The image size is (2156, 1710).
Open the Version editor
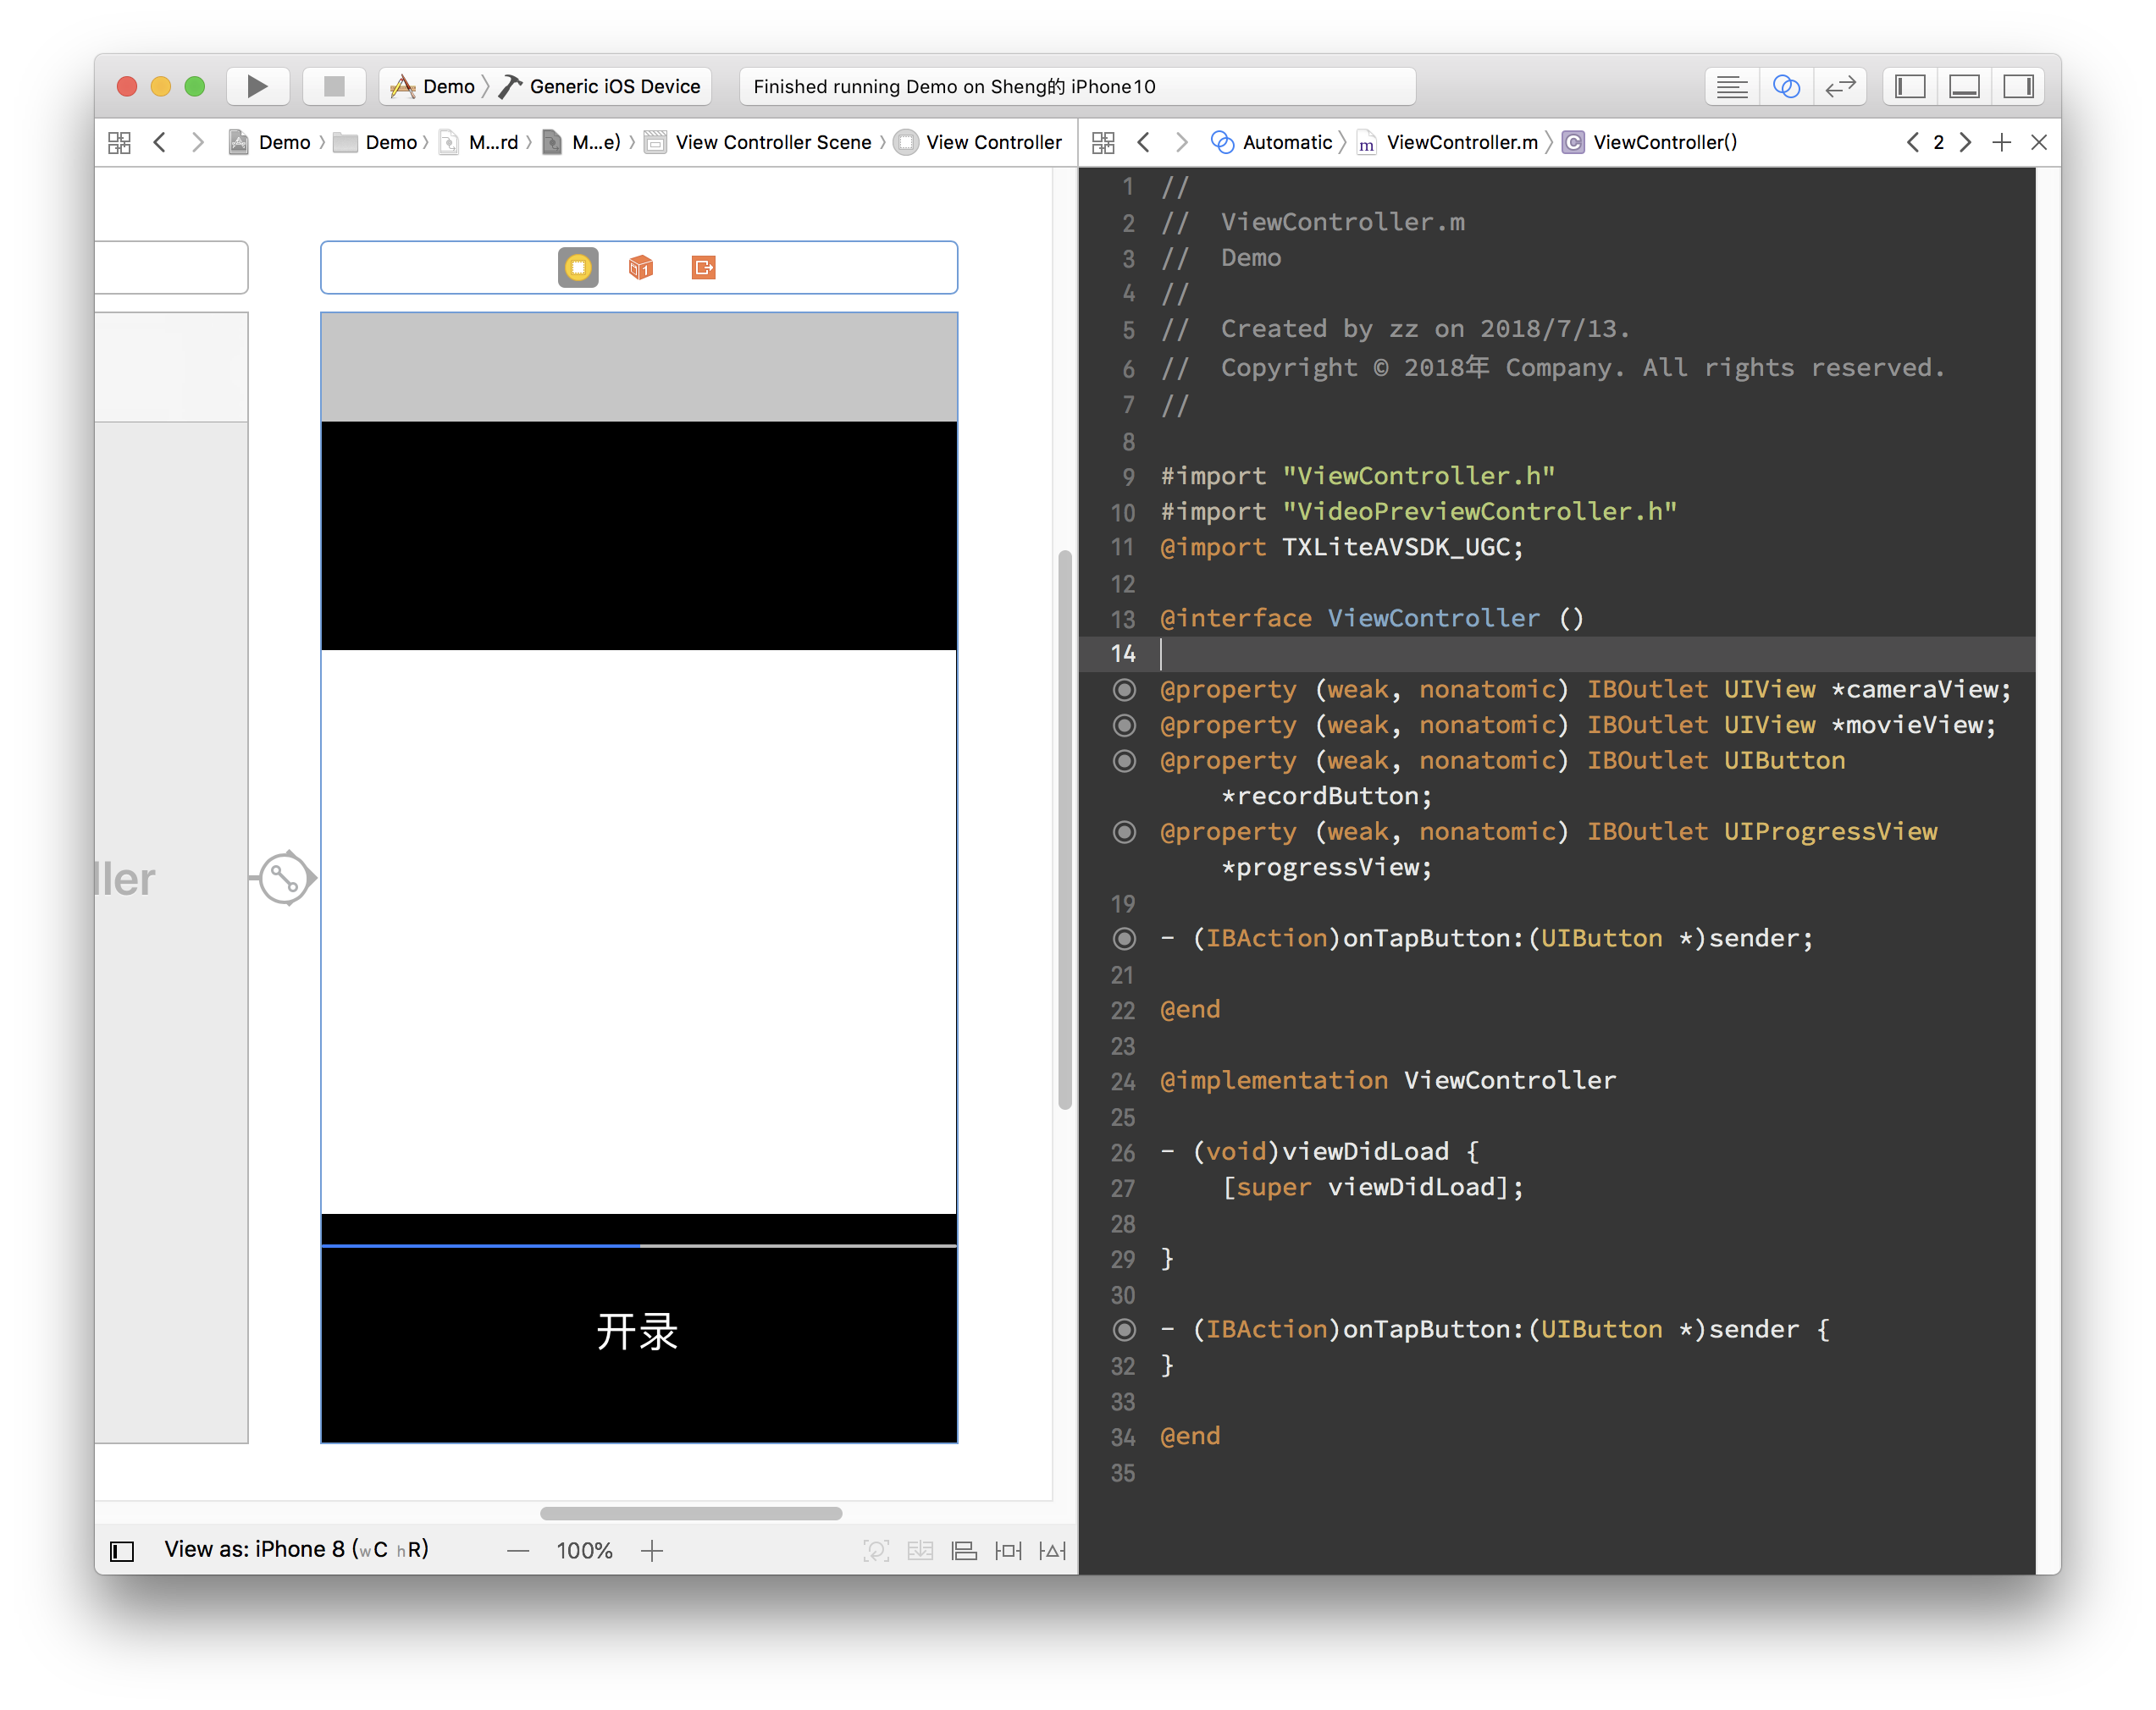coord(1840,87)
